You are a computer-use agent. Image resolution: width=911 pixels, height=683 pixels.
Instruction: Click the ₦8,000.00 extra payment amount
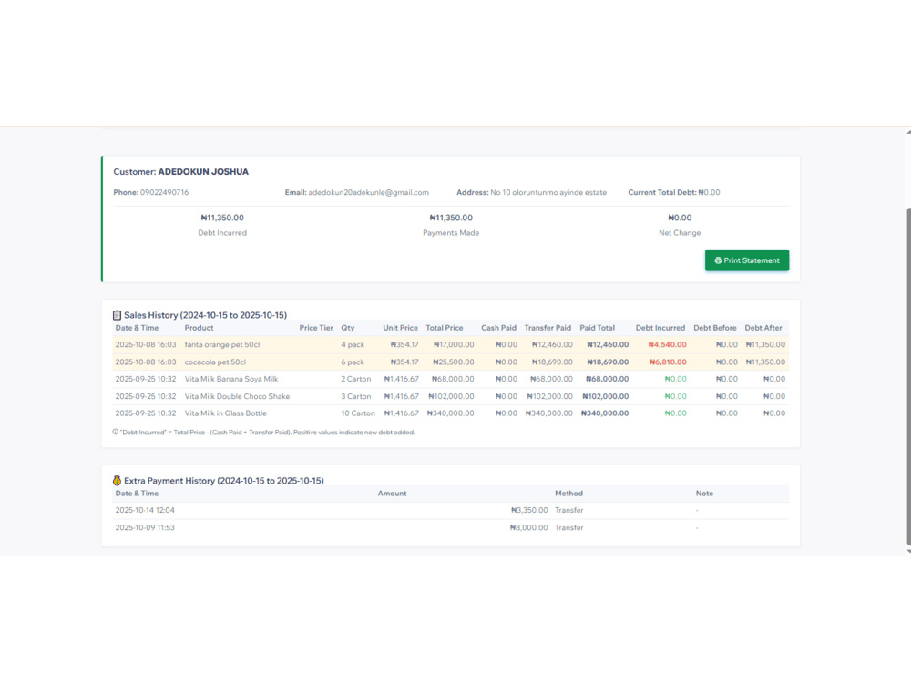point(528,527)
